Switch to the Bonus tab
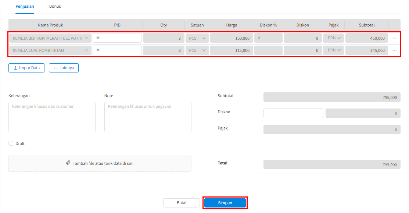Viewport: 409px width, 213px height. pyautogui.click(x=55, y=6)
